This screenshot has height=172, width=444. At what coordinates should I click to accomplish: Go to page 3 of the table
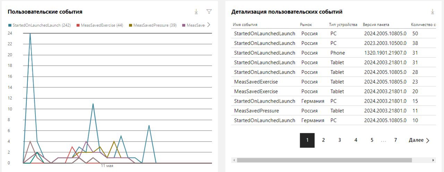(x=340, y=140)
